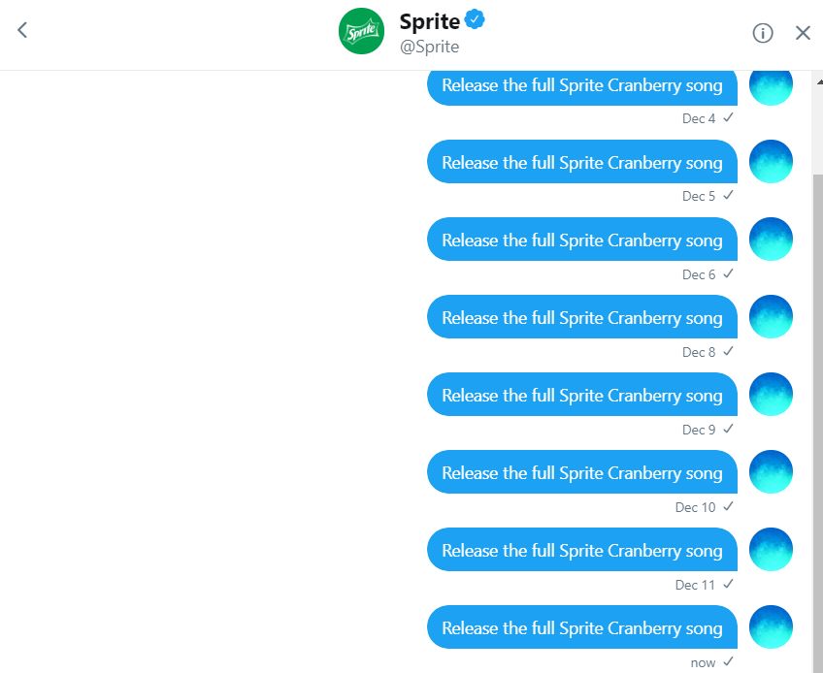This screenshot has height=673, width=823.
Task: Close the conversation with the X button
Action: pos(803,32)
